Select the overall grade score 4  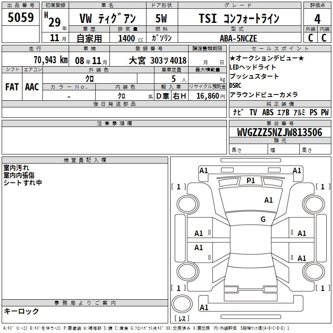coord(317,19)
